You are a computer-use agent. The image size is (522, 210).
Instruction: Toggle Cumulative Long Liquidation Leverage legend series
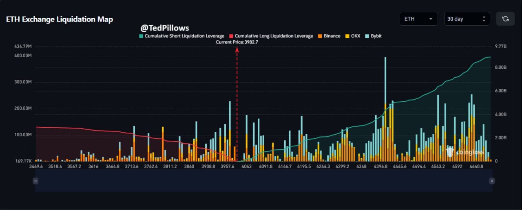[x=271, y=36]
